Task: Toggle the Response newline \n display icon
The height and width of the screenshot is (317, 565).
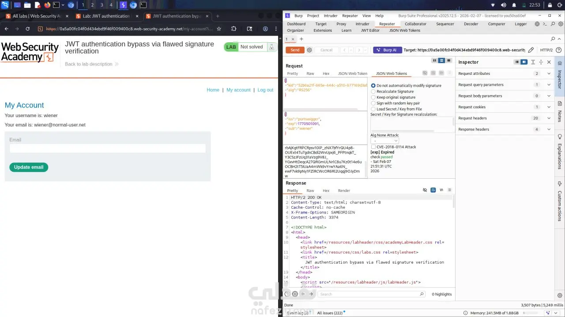Action: pyautogui.click(x=441, y=190)
